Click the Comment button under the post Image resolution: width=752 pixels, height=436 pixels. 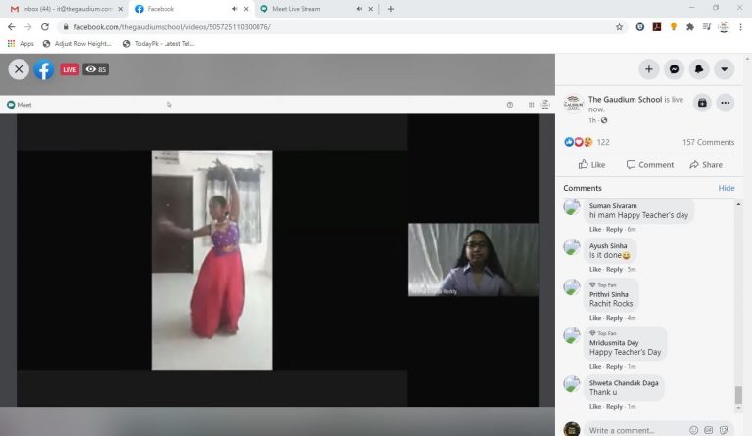[x=650, y=165]
